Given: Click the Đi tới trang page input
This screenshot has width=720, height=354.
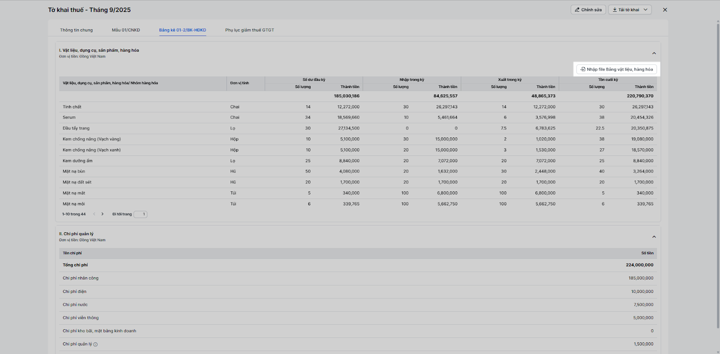Looking at the screenshot, I should [x=140, y=214].
